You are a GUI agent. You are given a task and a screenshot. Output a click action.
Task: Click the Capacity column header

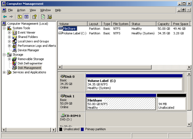pyautogui.click(x=163, y=24)
